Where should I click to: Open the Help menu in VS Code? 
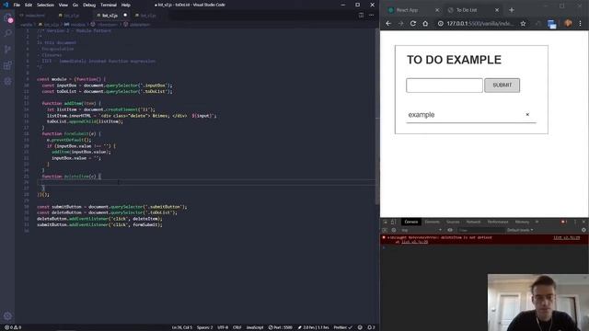(x=126, y=5)
